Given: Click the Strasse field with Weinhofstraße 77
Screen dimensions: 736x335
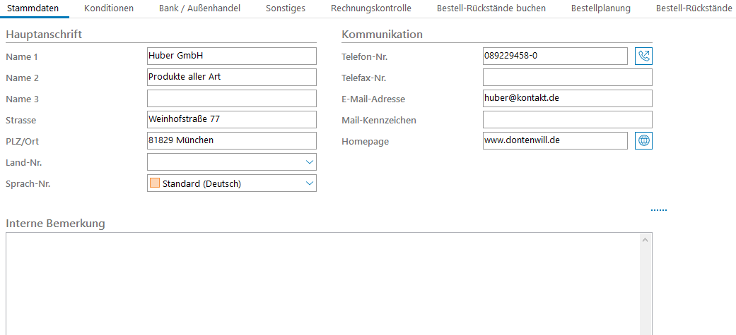Looking at the screenshot, I should 231,120.
